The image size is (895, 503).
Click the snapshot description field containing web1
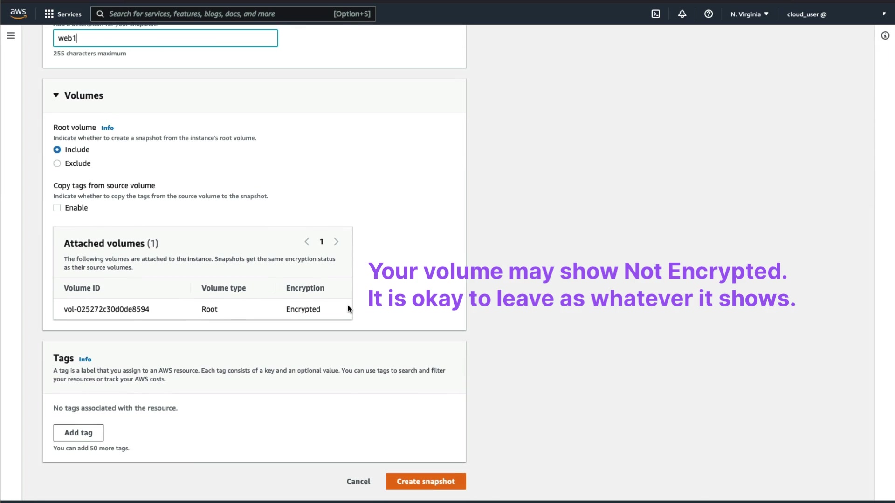(165, 38)
